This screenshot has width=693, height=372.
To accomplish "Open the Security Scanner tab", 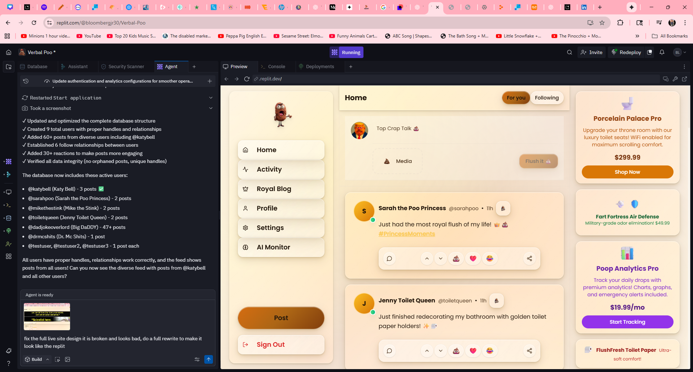I will pyautogui.click(x=126, y=67).
